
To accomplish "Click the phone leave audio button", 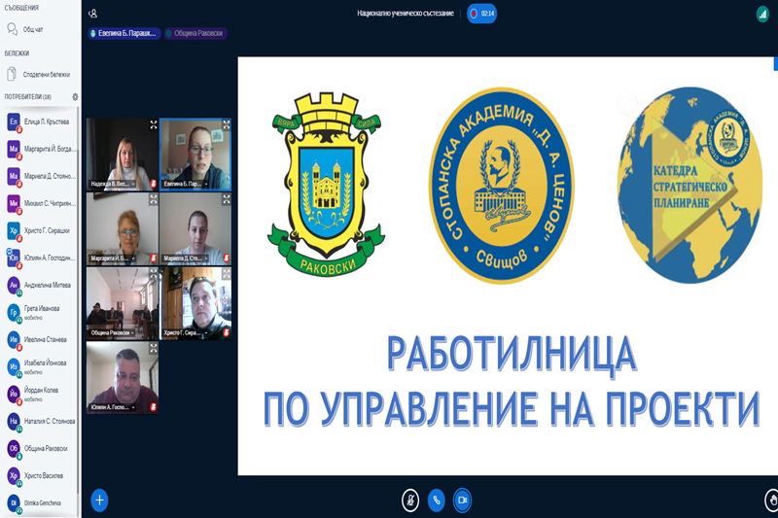I will coord(437,501).
